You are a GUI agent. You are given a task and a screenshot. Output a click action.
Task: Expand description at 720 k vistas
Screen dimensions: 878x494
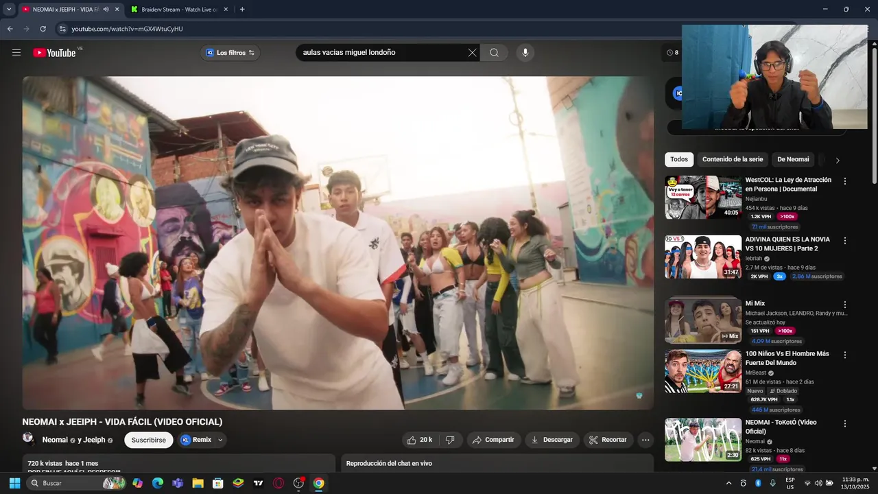(178, 463)
